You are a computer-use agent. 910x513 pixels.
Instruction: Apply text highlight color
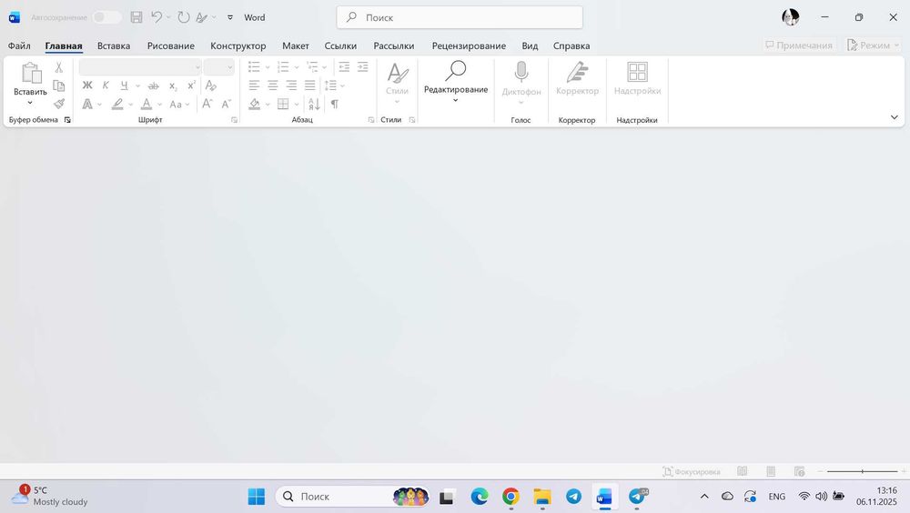117,104
